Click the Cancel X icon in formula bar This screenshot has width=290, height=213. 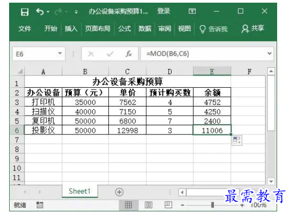(91, 54)
